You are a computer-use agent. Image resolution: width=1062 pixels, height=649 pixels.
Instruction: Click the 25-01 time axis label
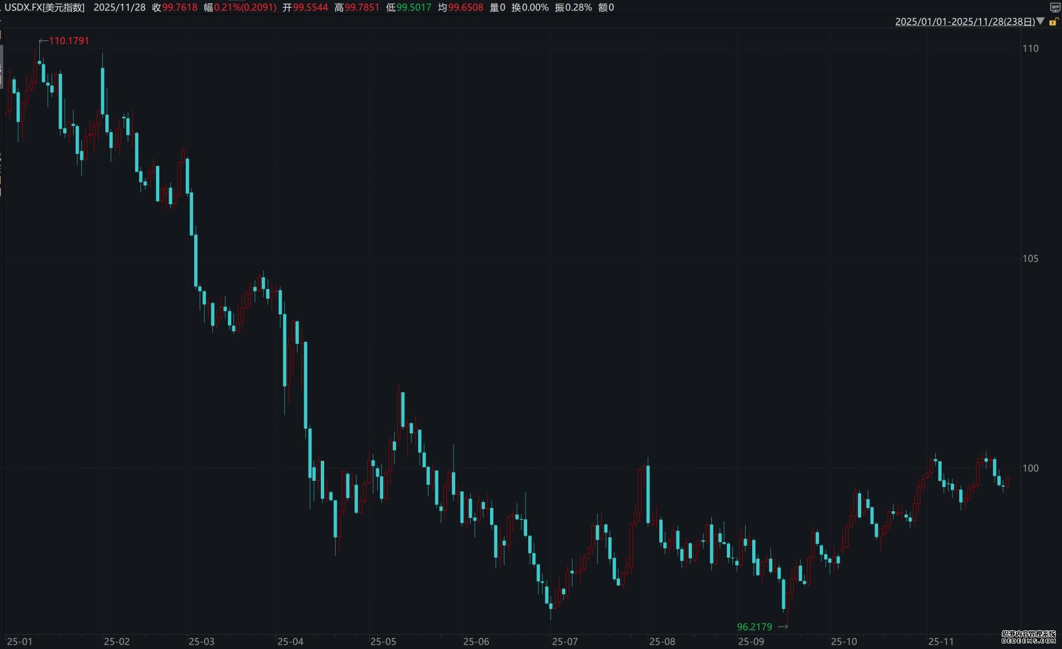(x=19, y=642)
